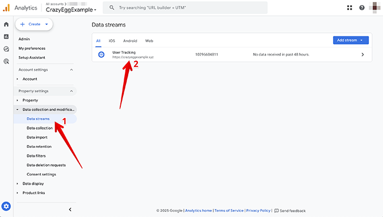Screen dimensions: 383x217
Task: Click the Send feedback text
Action: (293, 211)
